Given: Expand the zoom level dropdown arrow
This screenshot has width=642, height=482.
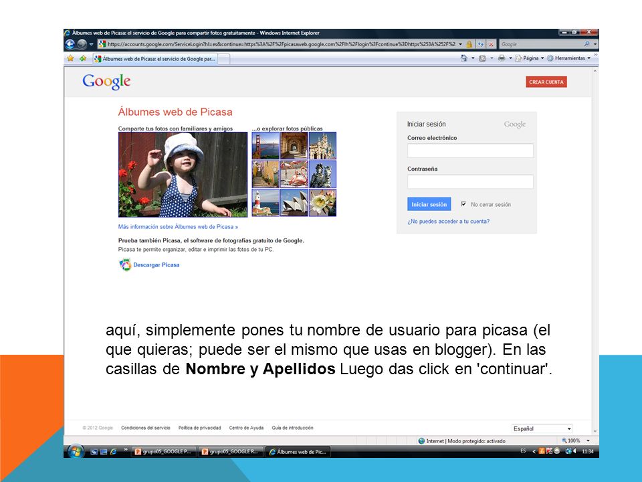Looking at the screenshot, I should pyautogui.click(x=588, y=440).
